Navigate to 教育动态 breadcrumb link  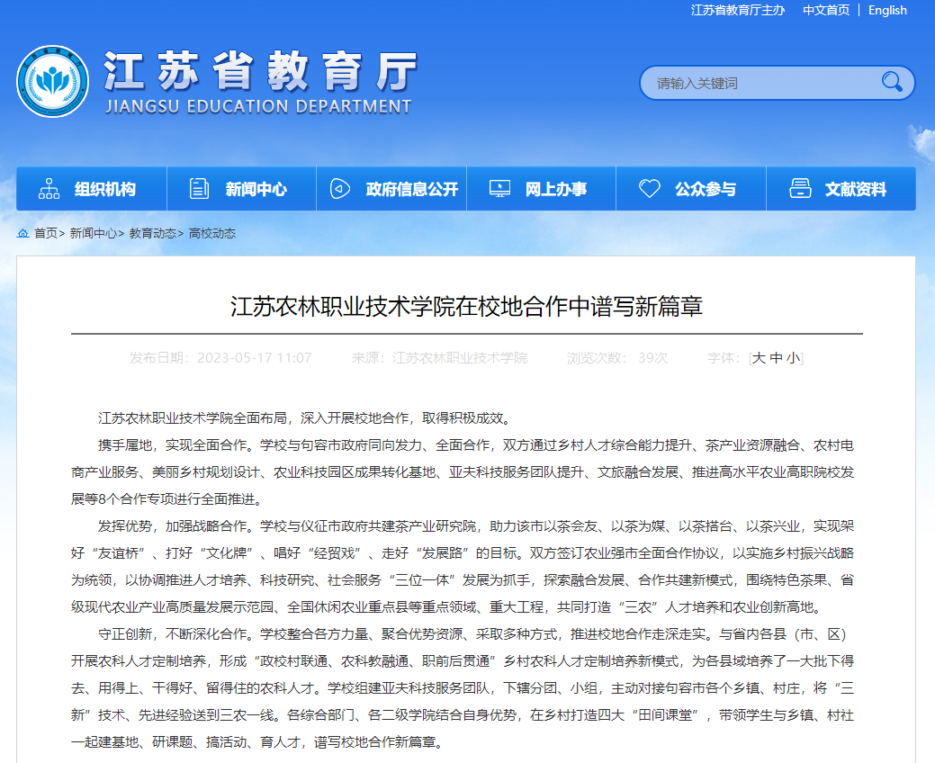[152, 233]
